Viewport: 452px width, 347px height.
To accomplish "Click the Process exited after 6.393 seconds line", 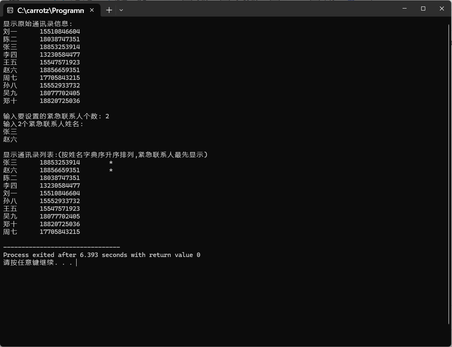I will coord(102,255).
